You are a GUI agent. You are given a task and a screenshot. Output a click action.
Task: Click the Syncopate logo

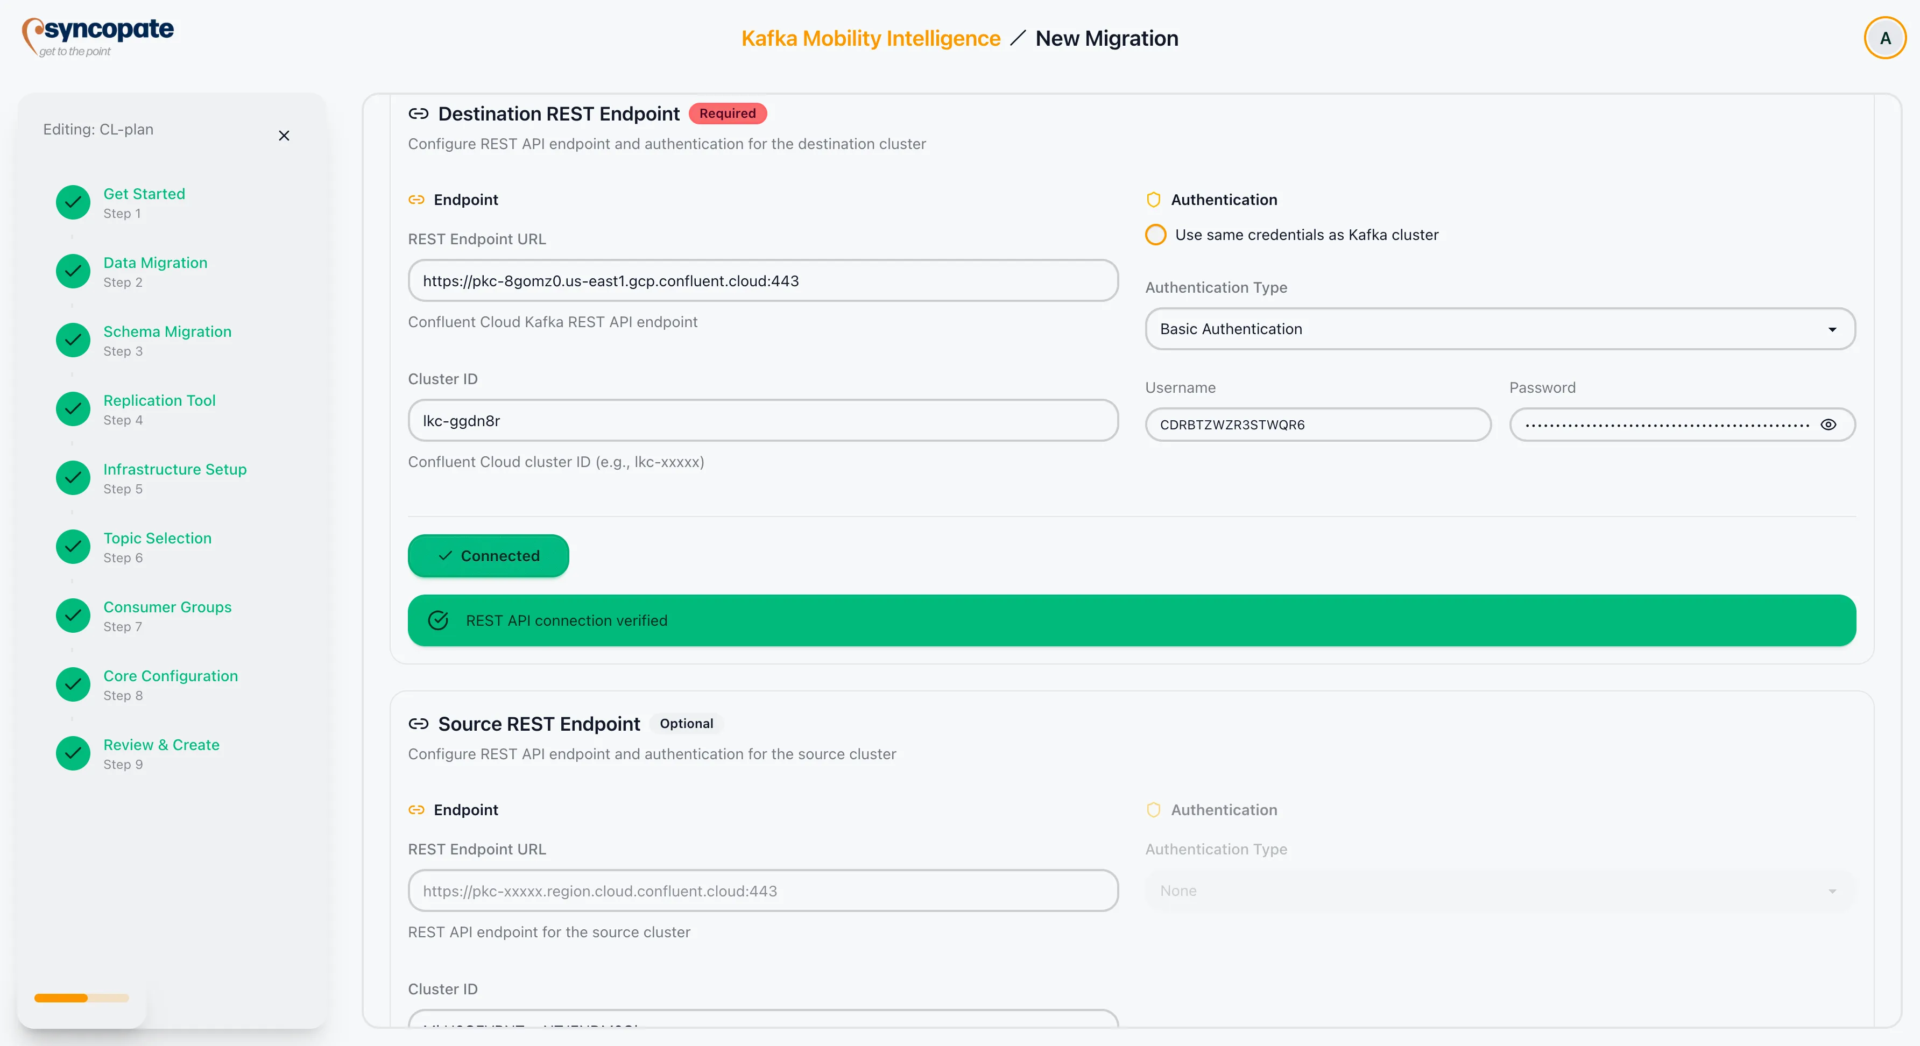(x=97, y=36)
